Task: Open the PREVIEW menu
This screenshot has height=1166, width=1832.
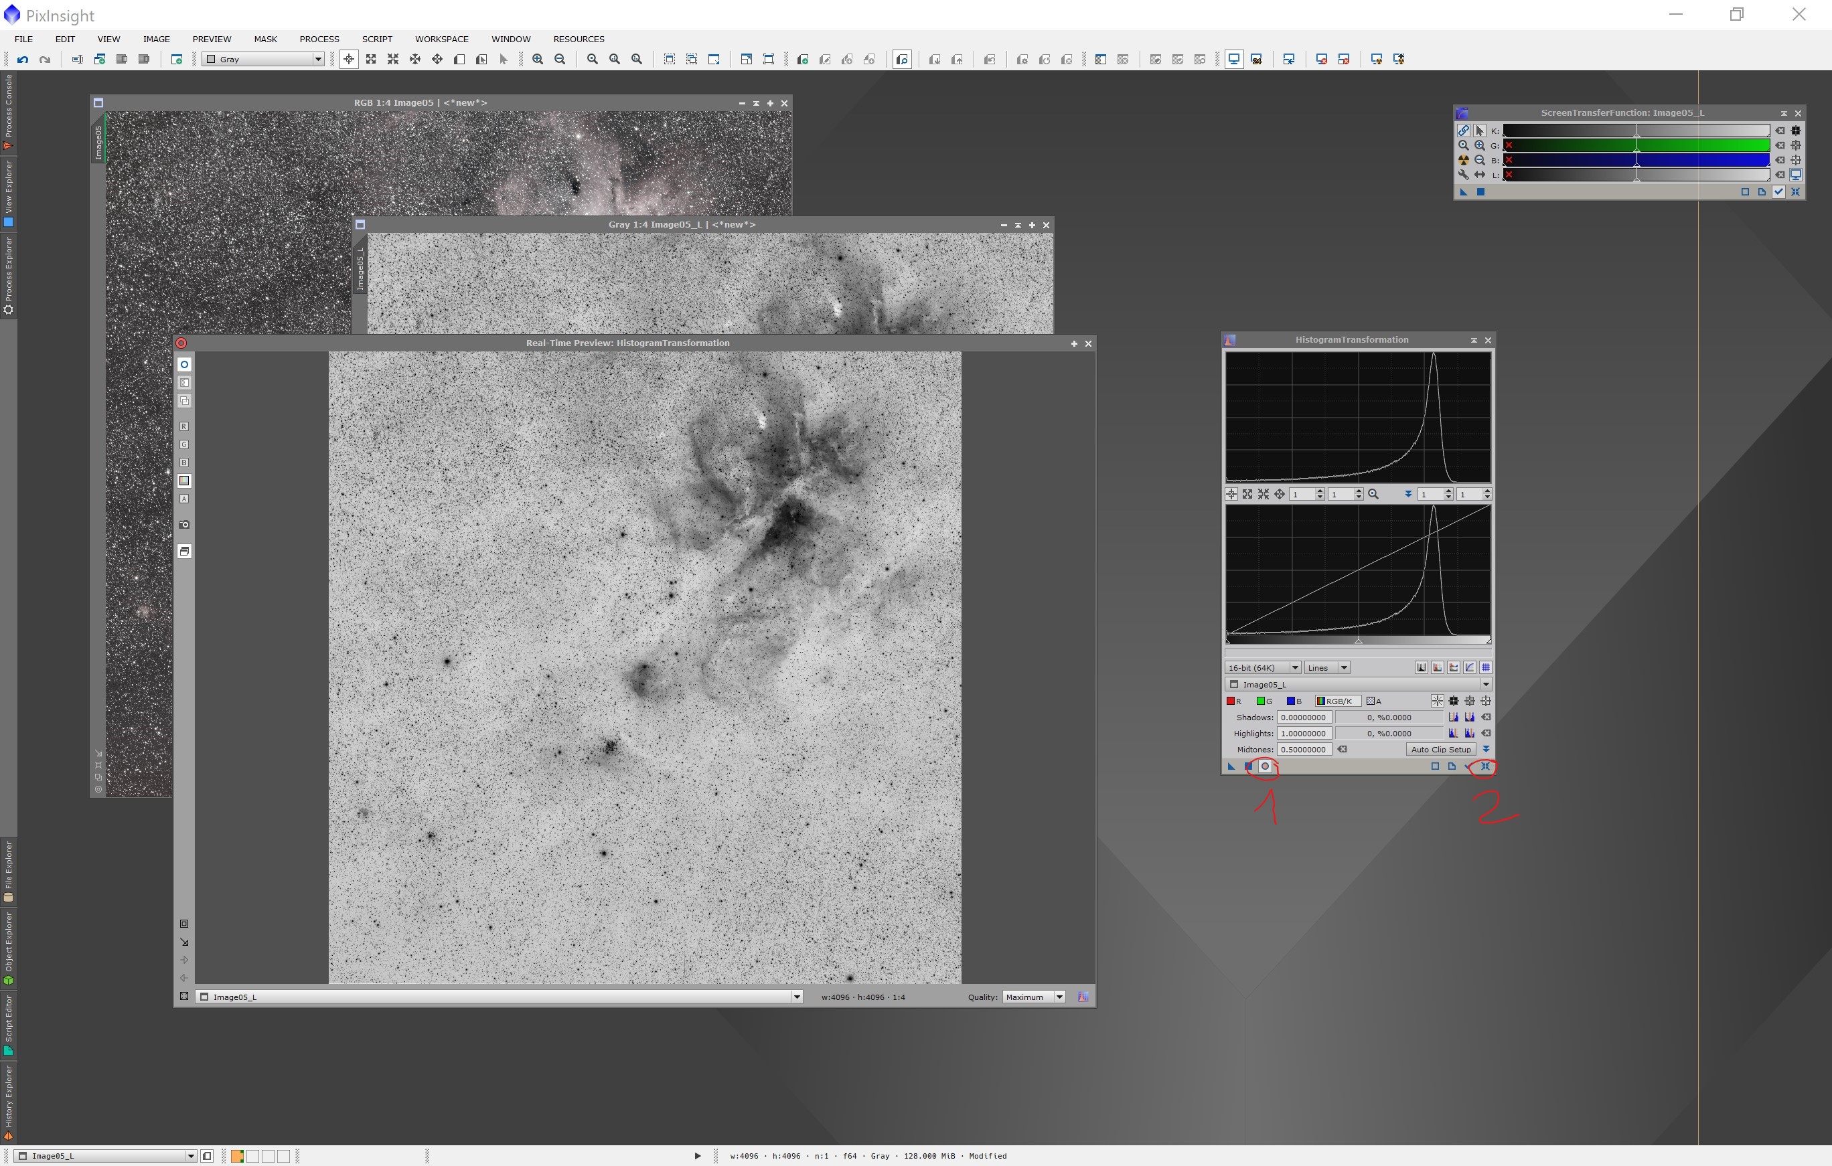Action: point(212,39)
